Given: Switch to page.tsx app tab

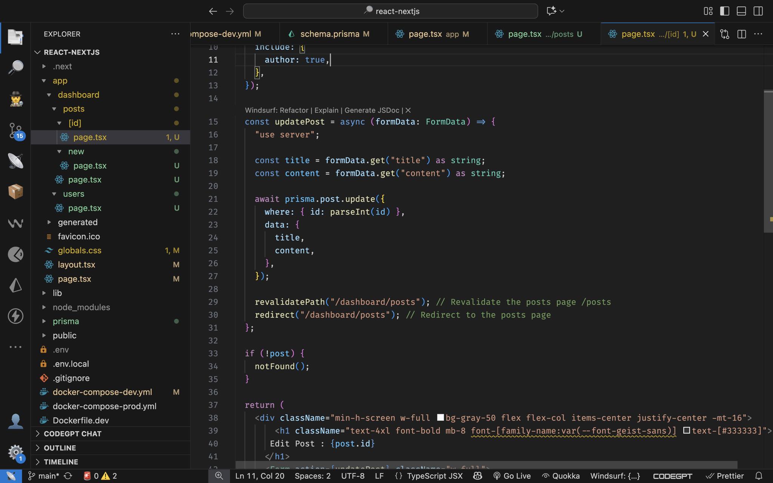Looking at the screenshot, I should [x=437, y=34].
